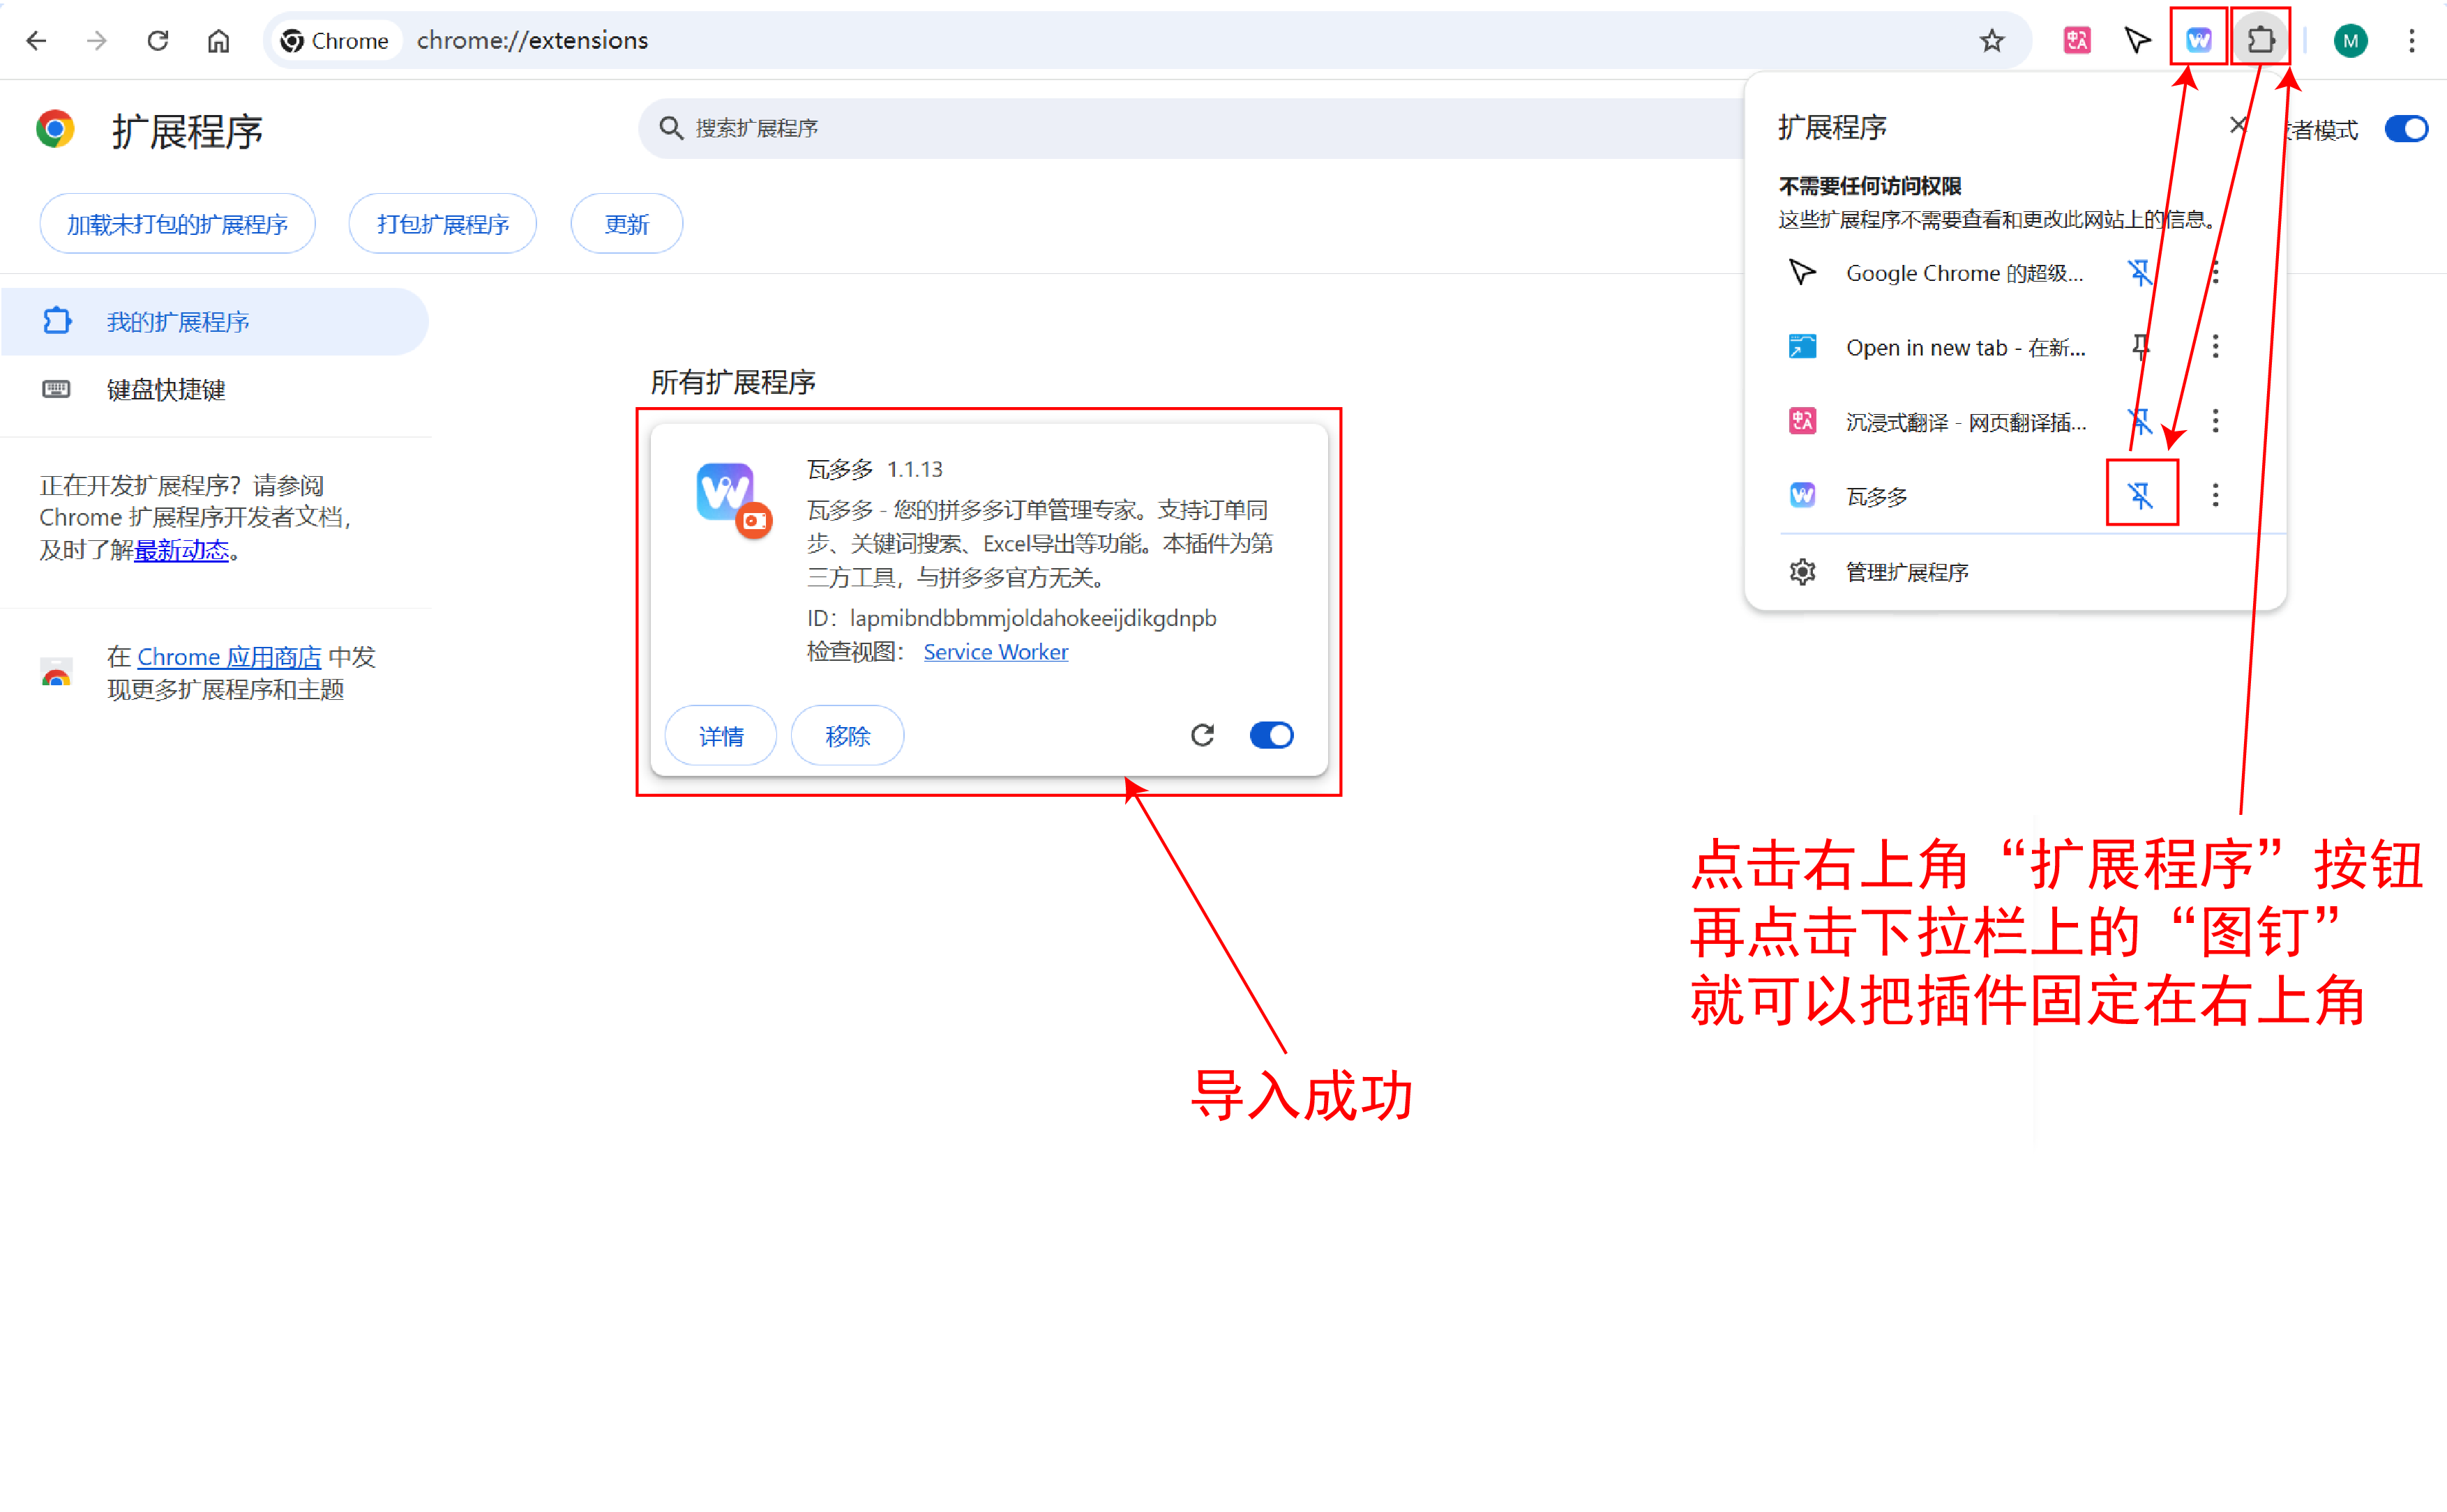
Task: Toggle the 瓦多多 extension on or off
Action: pos(1270,735)
